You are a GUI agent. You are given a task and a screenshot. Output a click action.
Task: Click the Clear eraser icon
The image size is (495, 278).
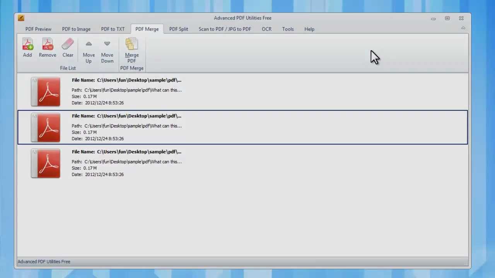pyautogui.click(x=68, y=44)
